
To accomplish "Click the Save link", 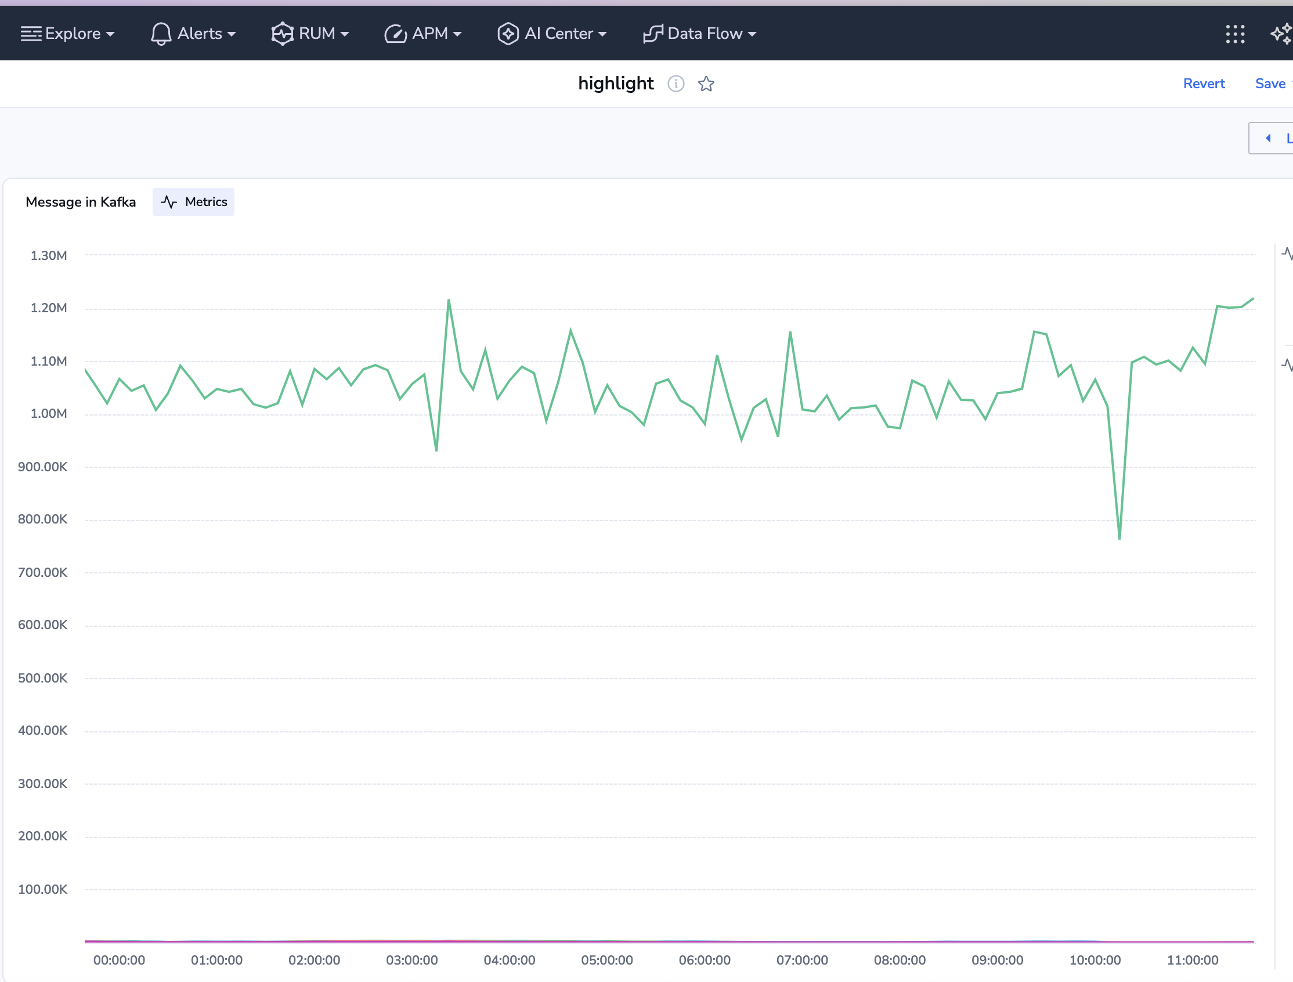I will coord(1270,84).
